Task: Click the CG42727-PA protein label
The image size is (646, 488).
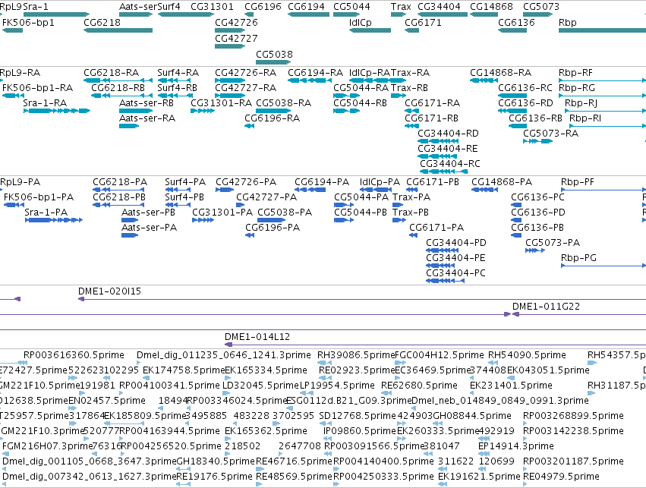Action: 266,197
